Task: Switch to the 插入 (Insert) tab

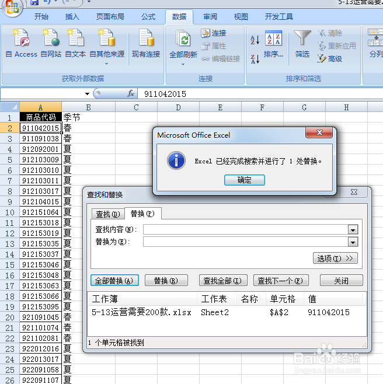Action: pos(72,17)
